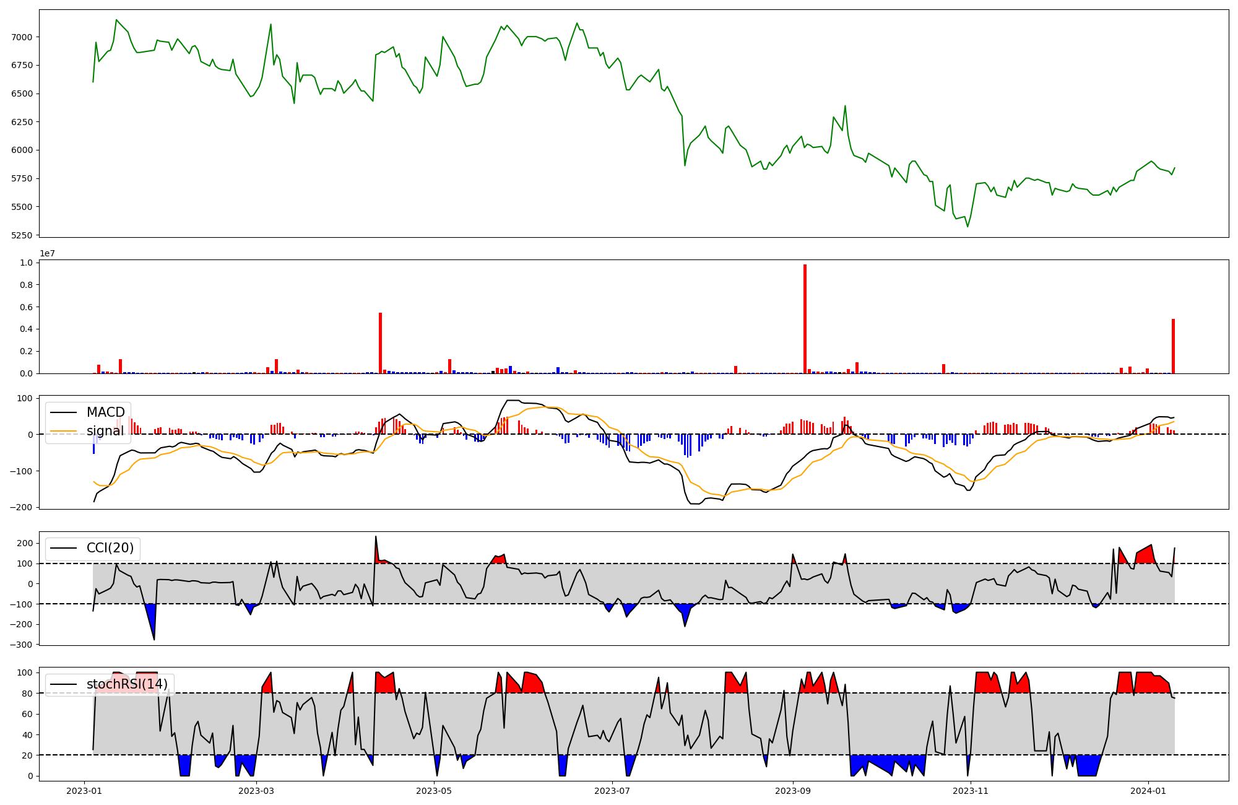Click the 2023-09 x-axis date label
Screen dimensions: 1238x805
(793, 791)
